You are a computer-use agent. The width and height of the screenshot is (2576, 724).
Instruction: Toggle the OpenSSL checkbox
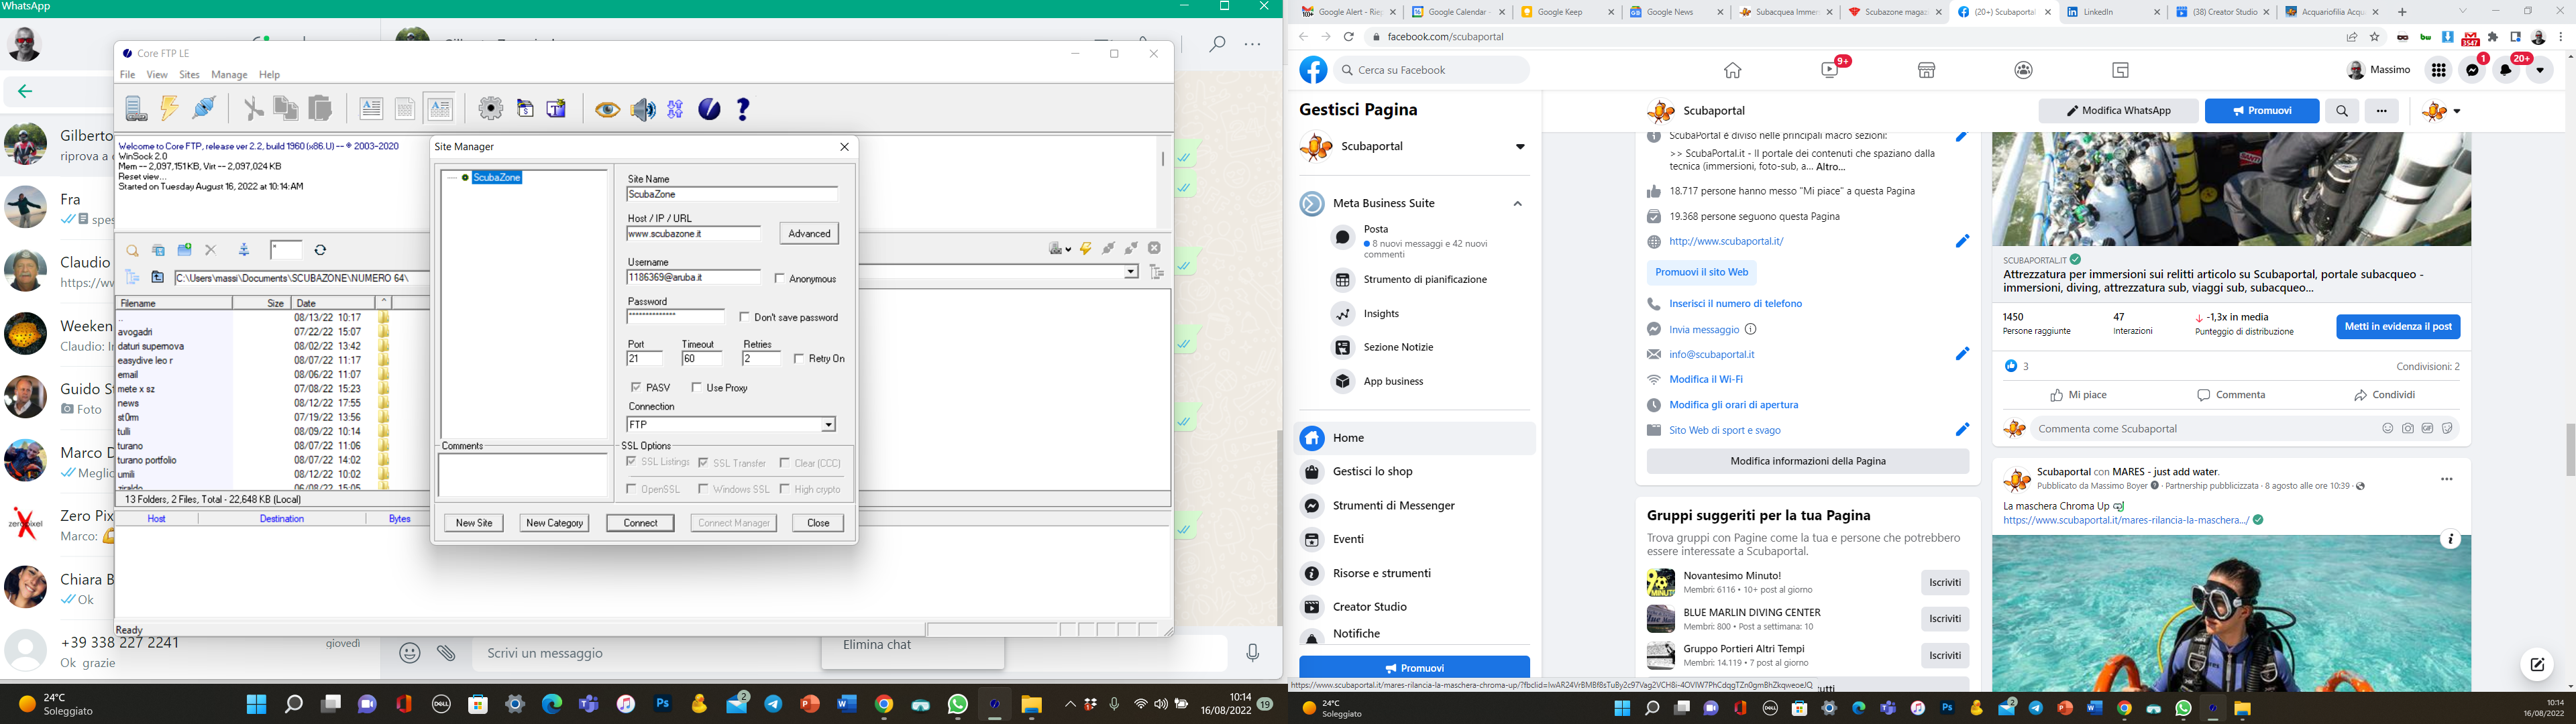631,489
